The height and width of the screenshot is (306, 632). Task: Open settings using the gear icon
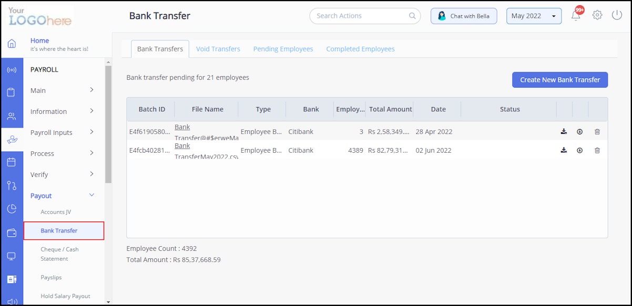(x=597, y=15)
